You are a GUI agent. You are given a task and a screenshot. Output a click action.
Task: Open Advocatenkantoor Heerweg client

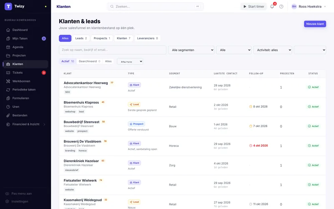click(x=86, y=83)
